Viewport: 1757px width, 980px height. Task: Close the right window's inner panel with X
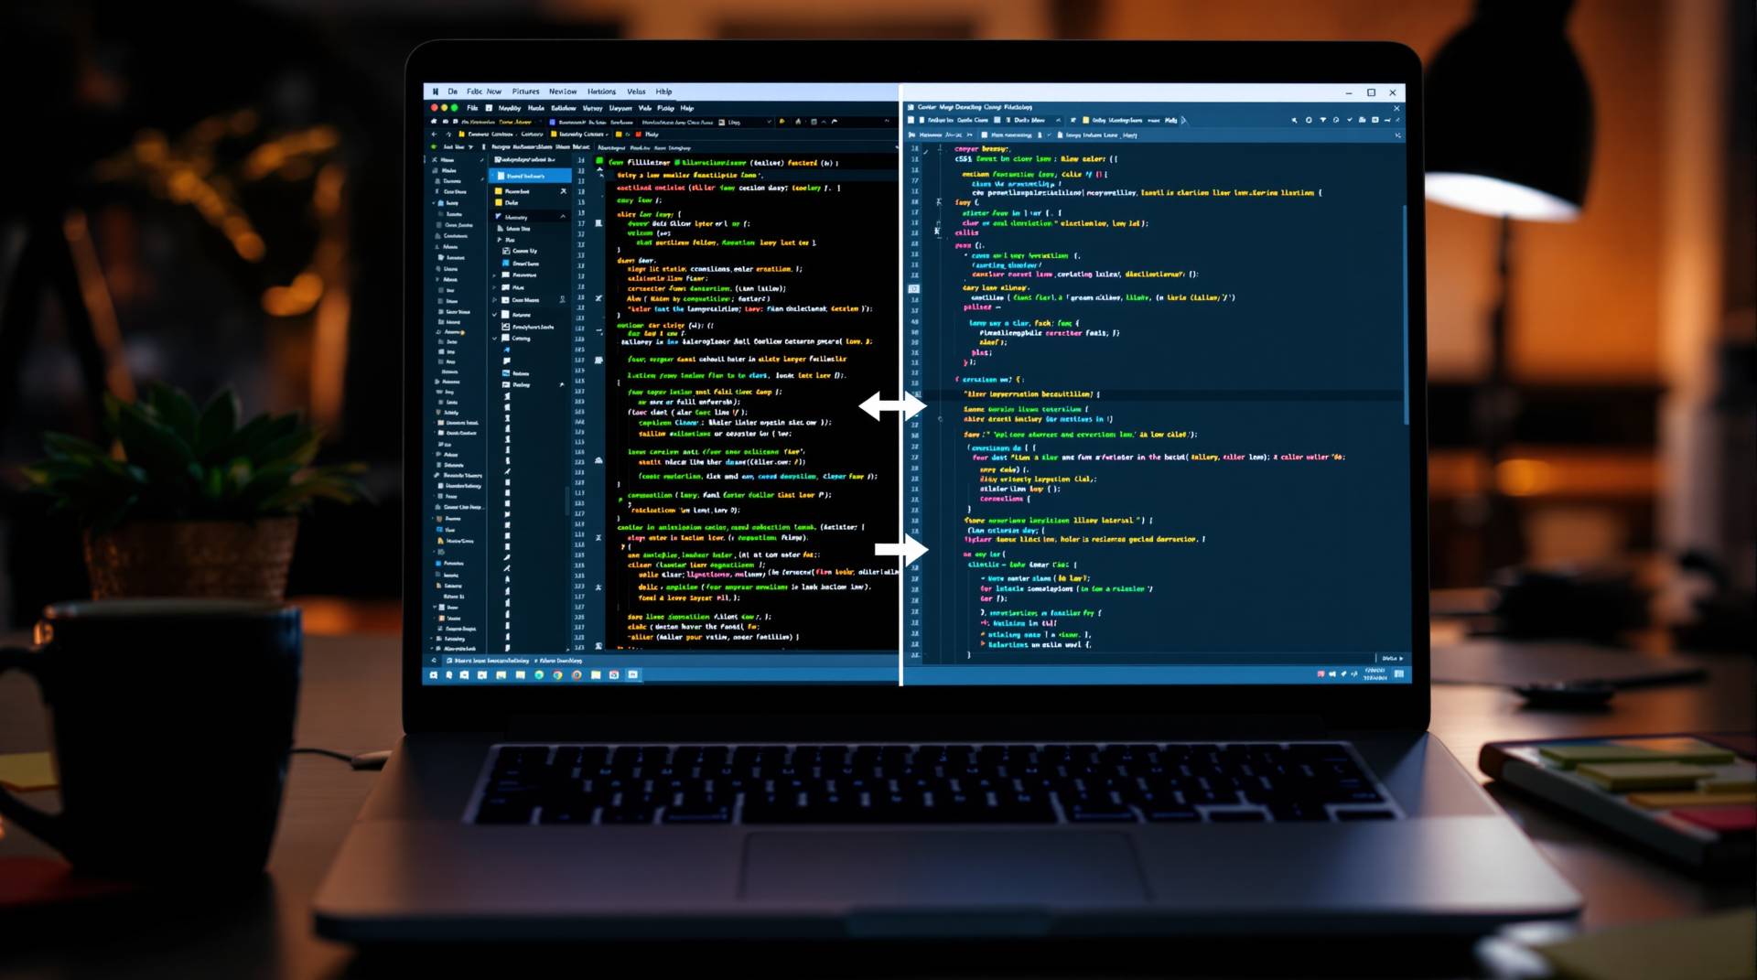click(x=1396, y=108)
